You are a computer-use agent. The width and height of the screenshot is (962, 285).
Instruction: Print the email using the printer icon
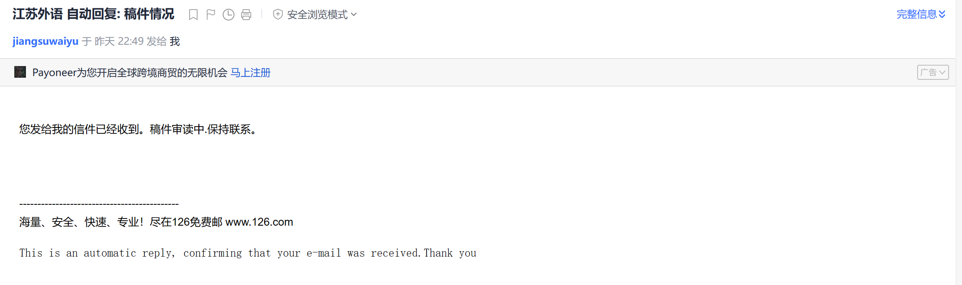tap(246, 15)
